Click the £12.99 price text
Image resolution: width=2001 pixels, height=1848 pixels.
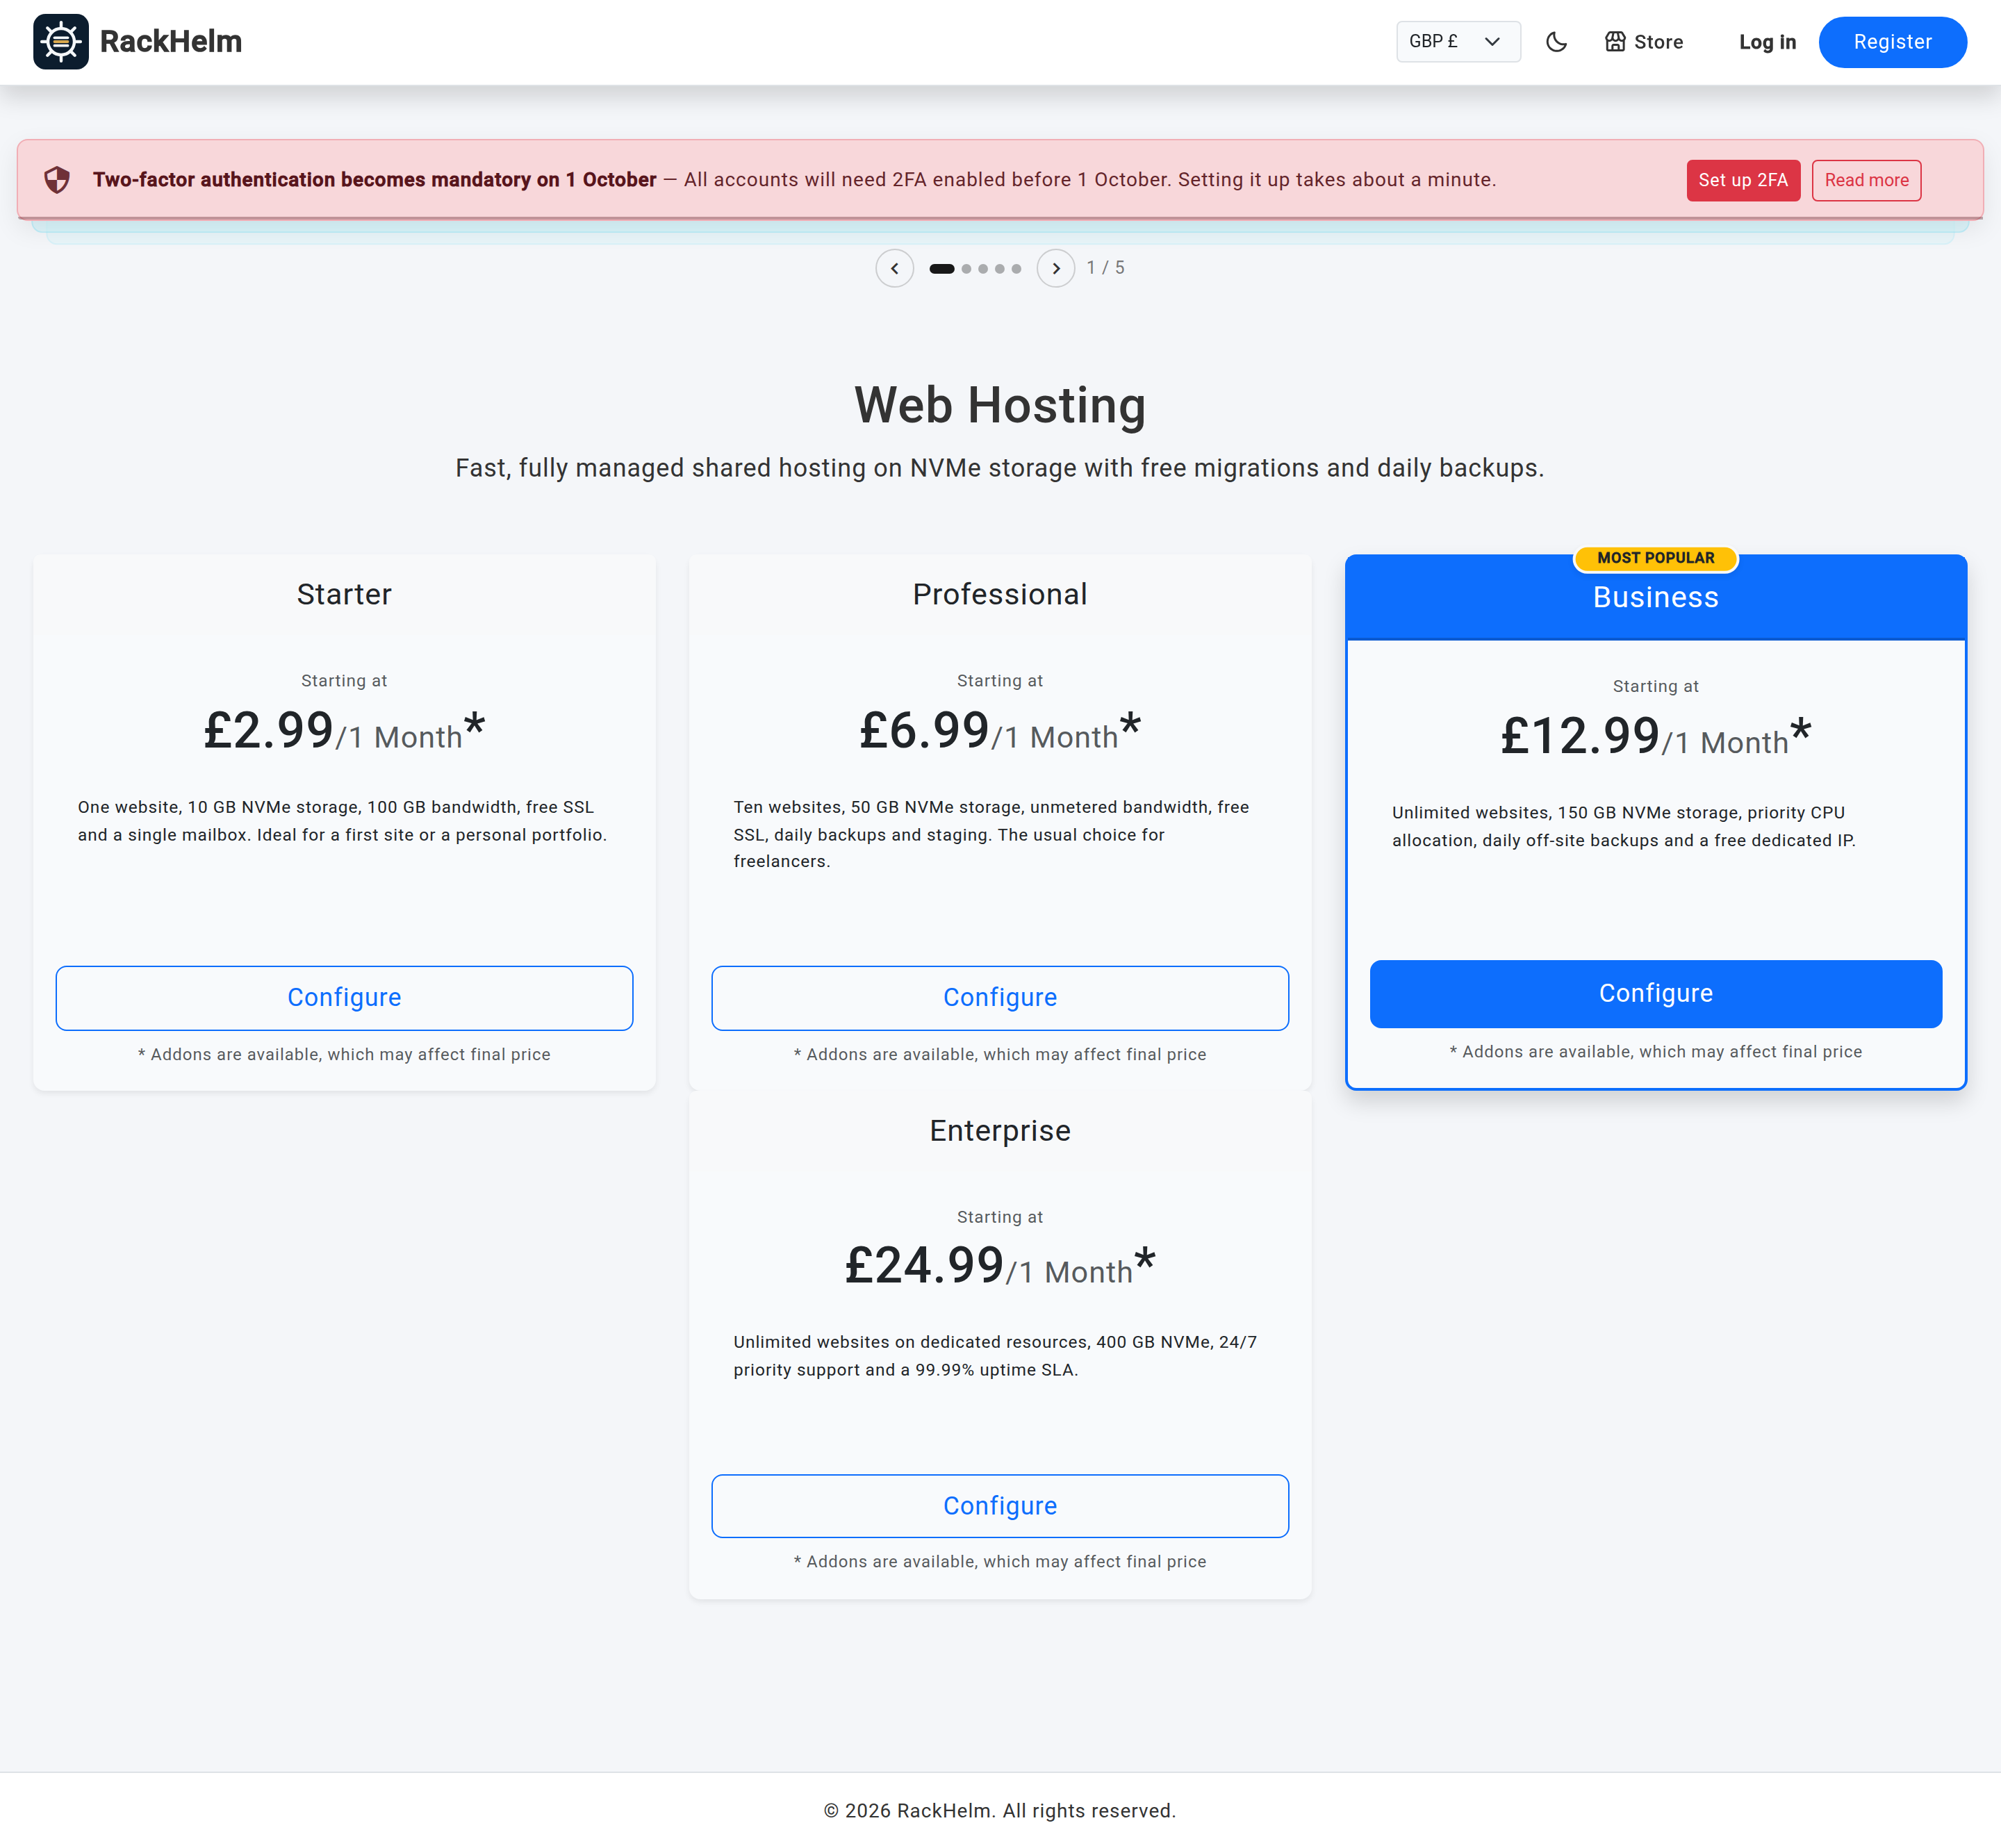1580,736
